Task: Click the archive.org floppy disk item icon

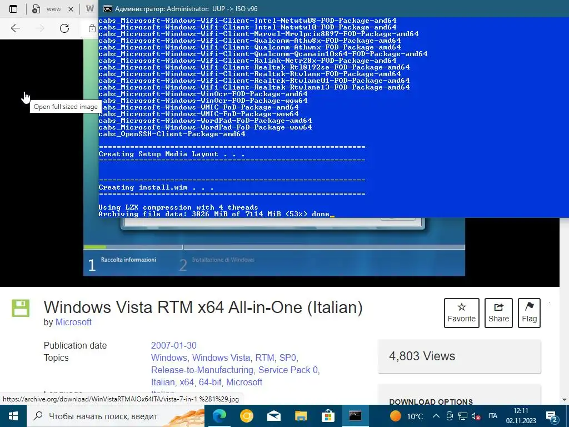Action: pyautogui.click(x=21, y=308)
